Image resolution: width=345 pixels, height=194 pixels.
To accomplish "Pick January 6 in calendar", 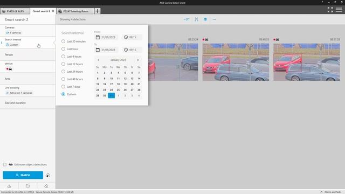I will pyautogui.click(x=132, y=73).
